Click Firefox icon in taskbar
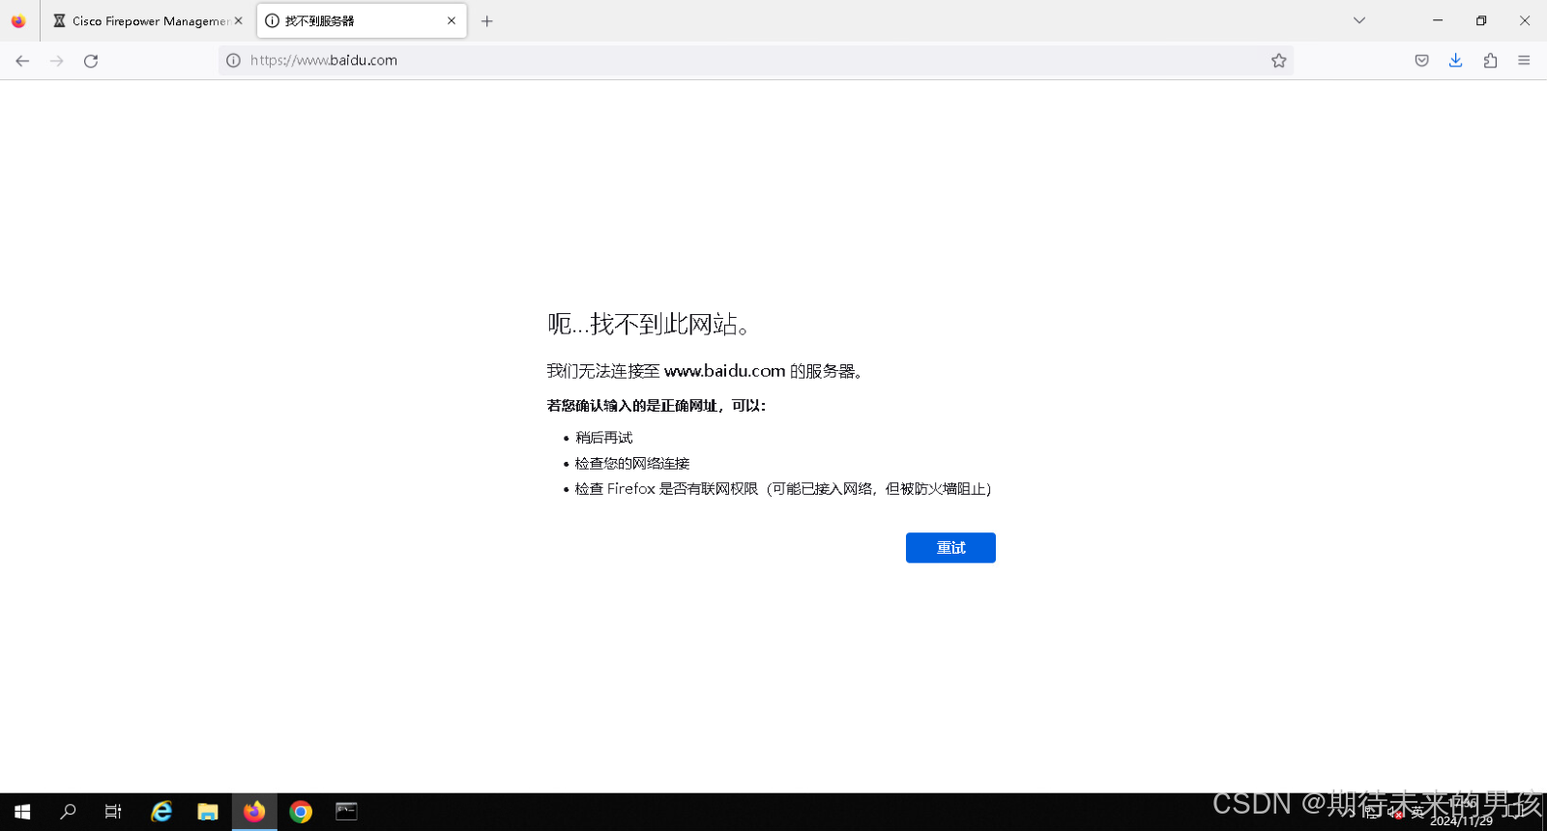The image size is (1547, 831). coord(254,812)
